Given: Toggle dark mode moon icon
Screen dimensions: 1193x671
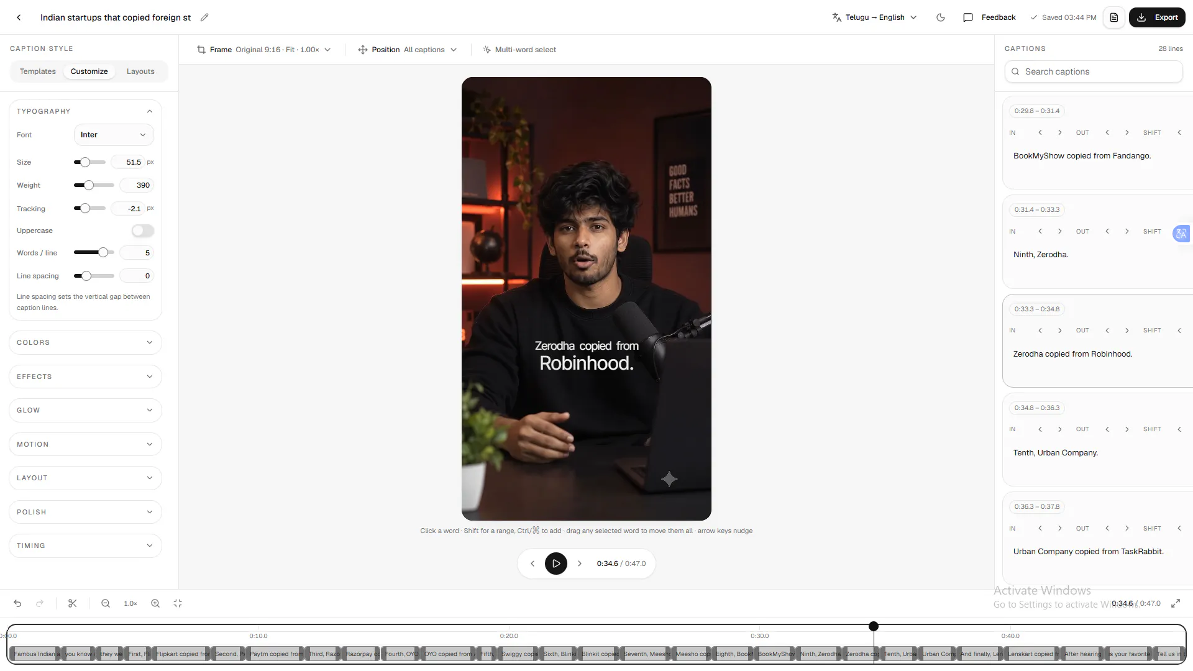Looking at the screenshot, I should tap(941, 17).
